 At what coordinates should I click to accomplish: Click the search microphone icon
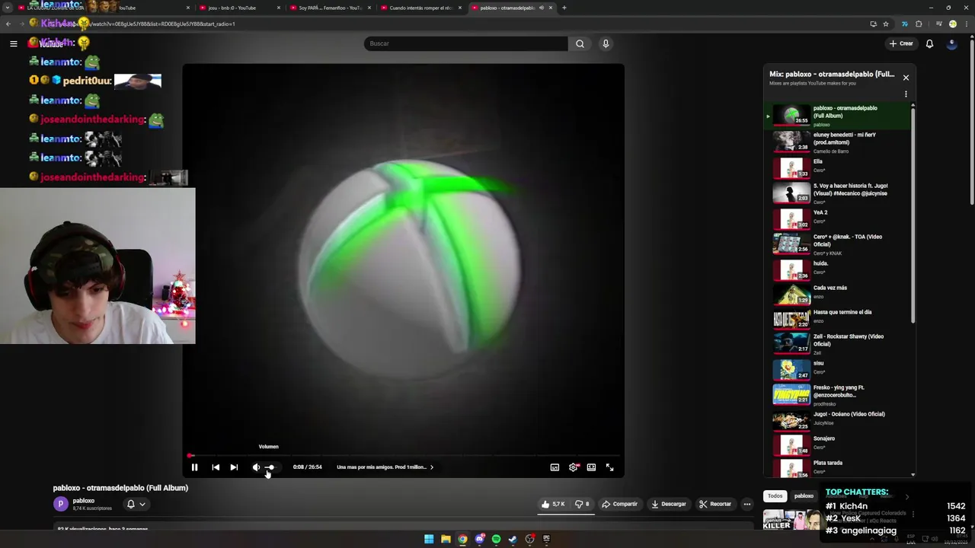pos(606,43)
